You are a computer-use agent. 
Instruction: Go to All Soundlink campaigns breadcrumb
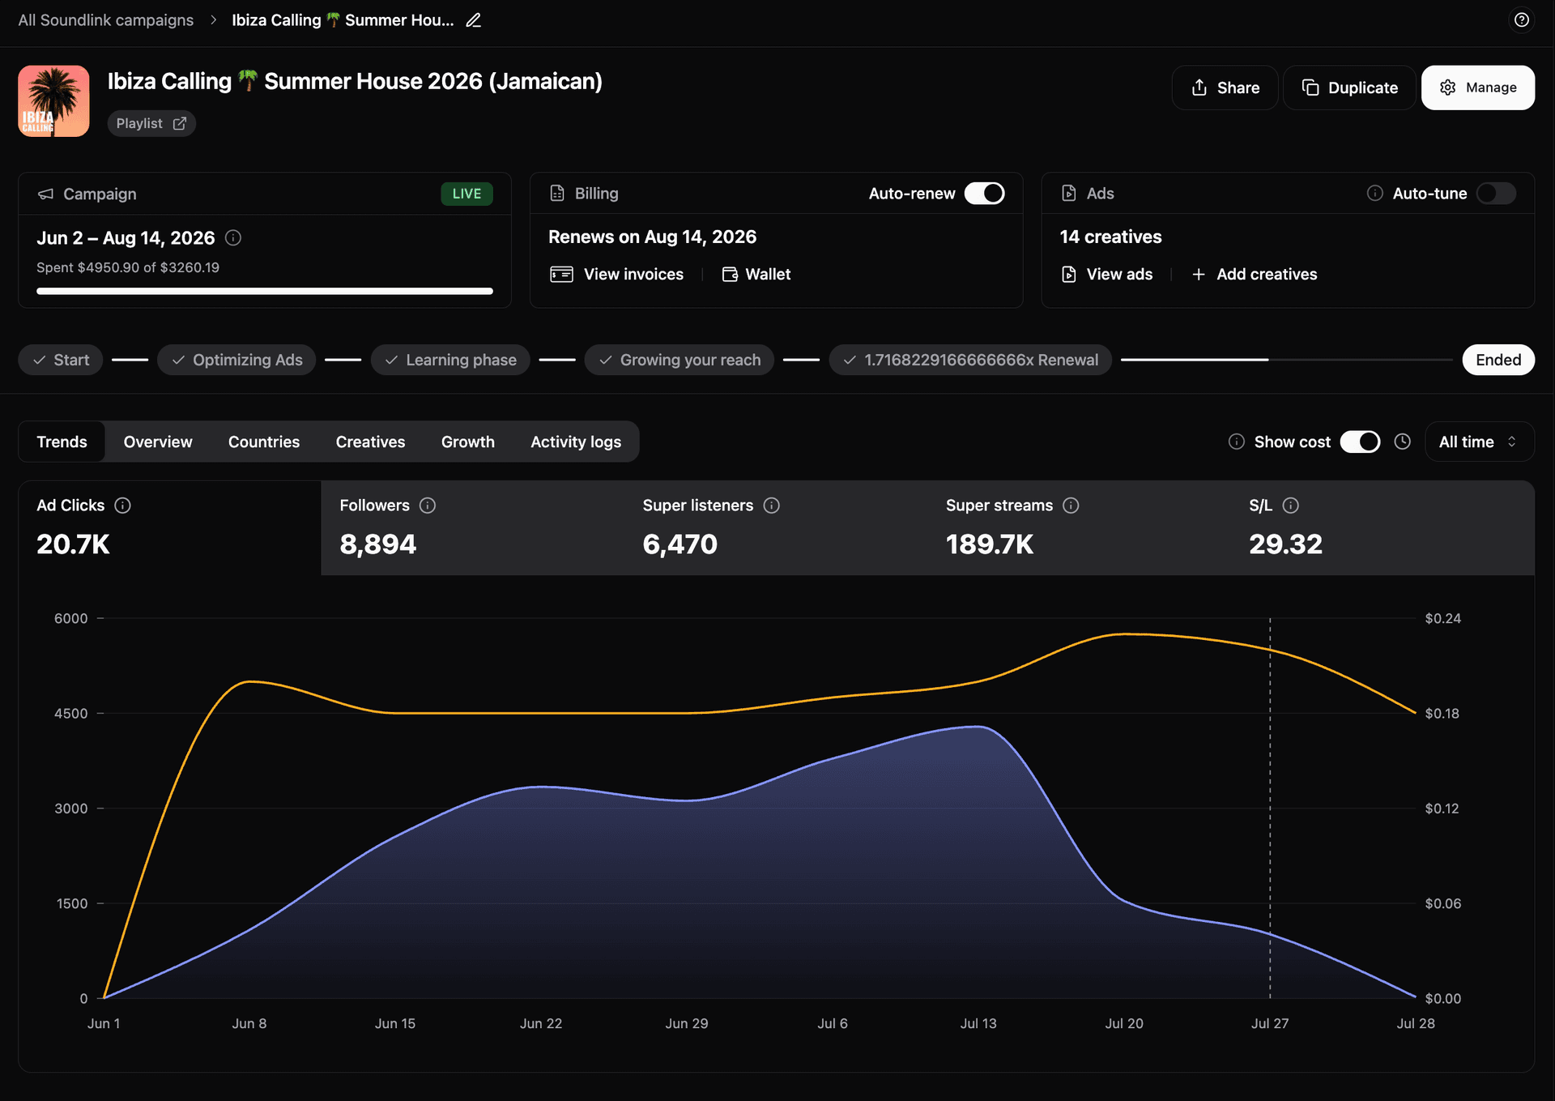pyautogui.click(x=106, y=20)
